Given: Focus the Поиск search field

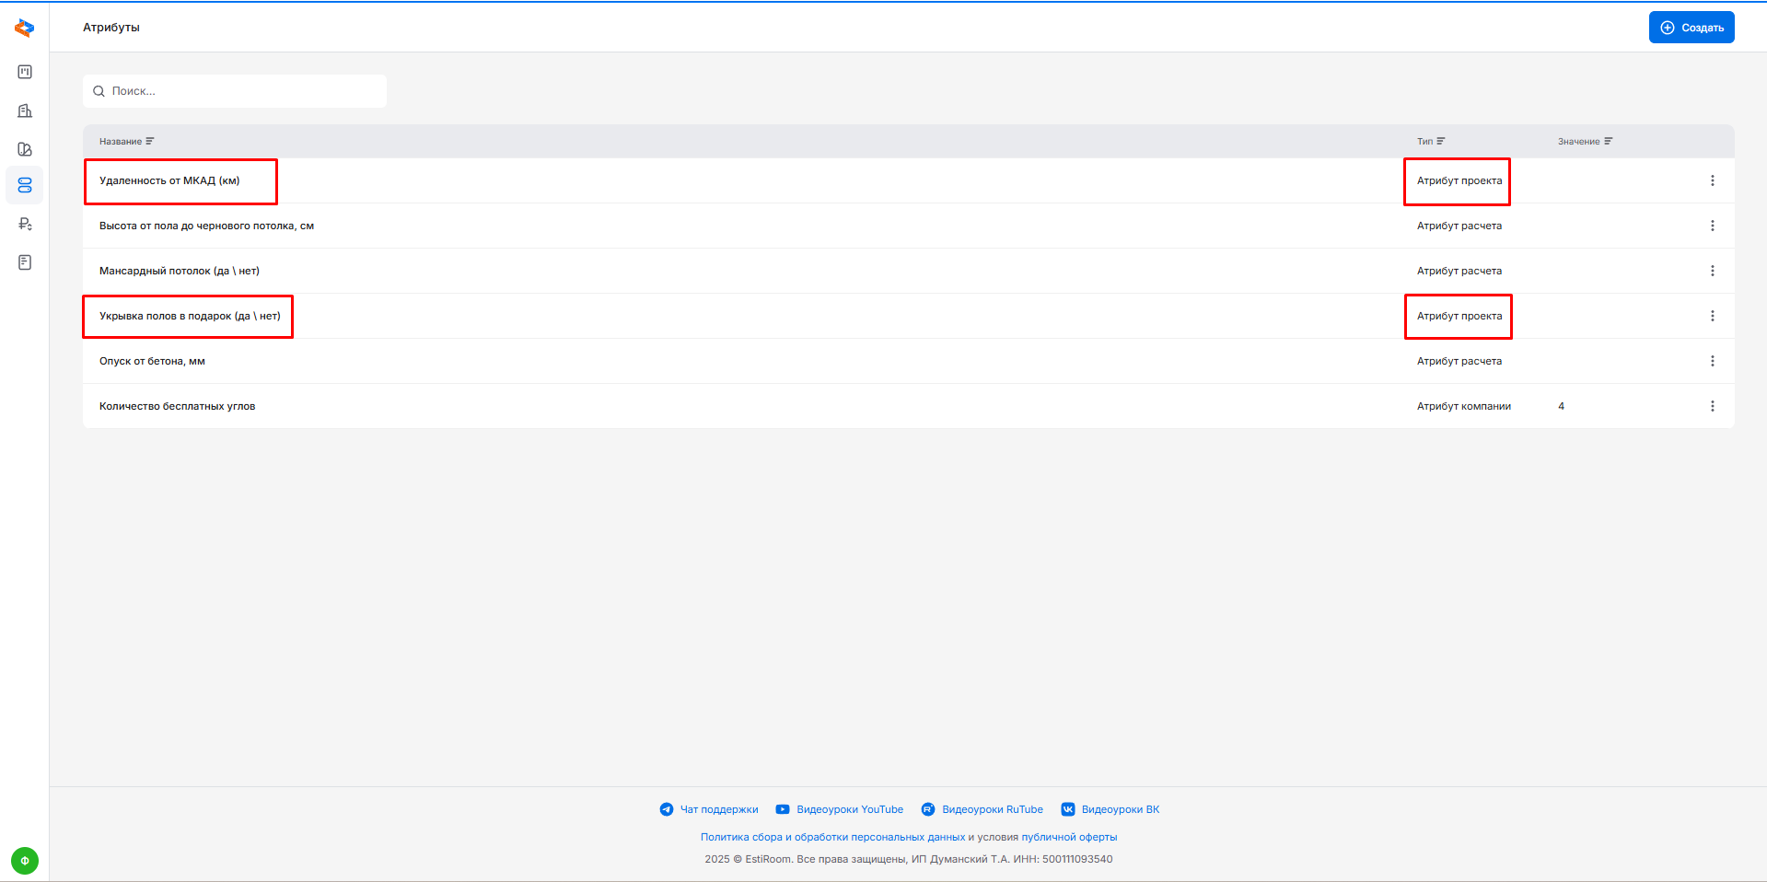Looking at the screenshot, I should 244,91.
